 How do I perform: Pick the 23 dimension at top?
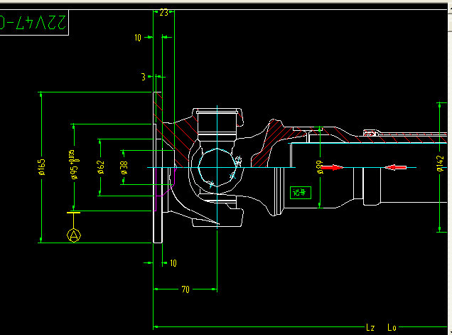[163, 13]
